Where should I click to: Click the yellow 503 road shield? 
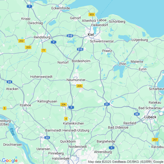coord(92,15)
